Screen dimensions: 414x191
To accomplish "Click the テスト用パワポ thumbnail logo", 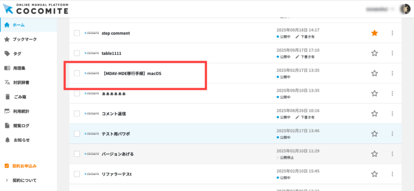I will click(x=92, y=134).
